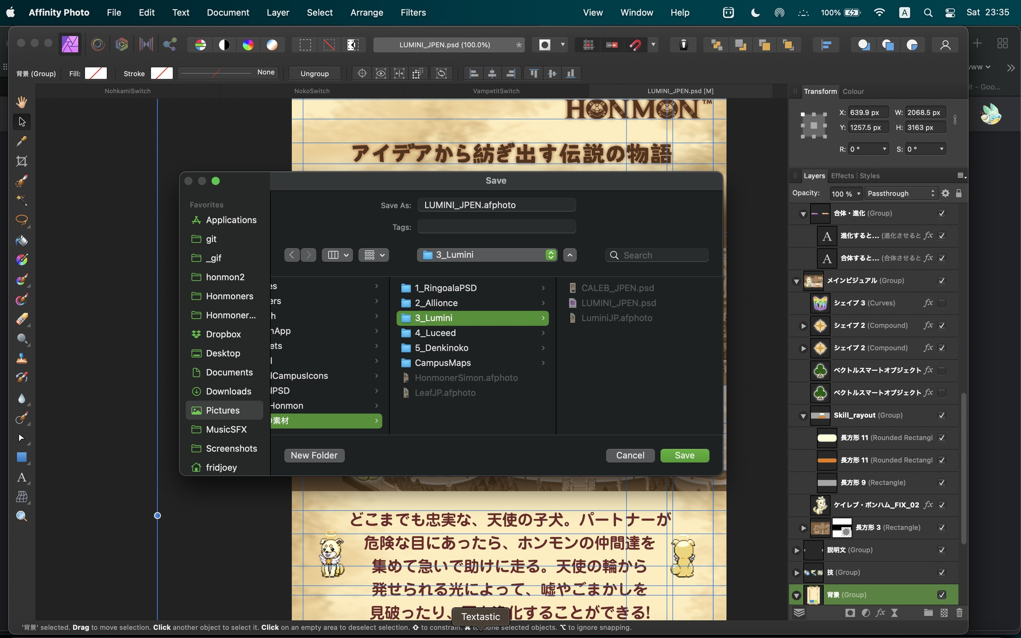The height and width of the screenshot is (638, 1021).
Task: Click the Add Layer Effects fx icon
Action: coord(880,613)
